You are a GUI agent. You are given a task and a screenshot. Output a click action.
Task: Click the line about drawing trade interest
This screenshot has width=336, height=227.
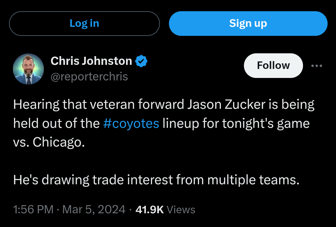click(x=156, y=180)
